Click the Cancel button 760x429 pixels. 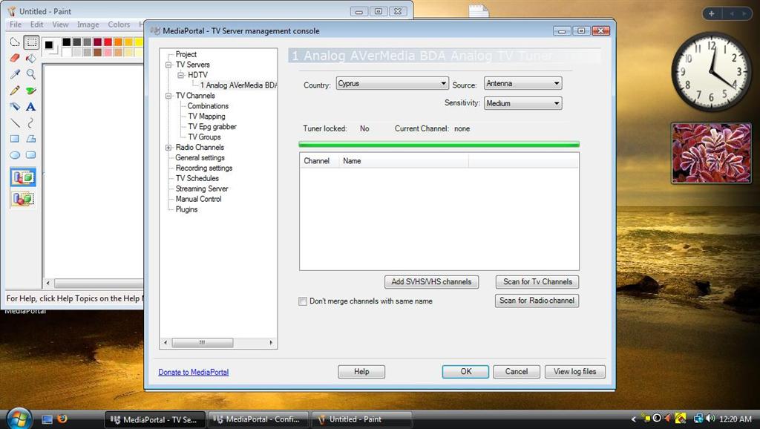click(x=517, y=372)
